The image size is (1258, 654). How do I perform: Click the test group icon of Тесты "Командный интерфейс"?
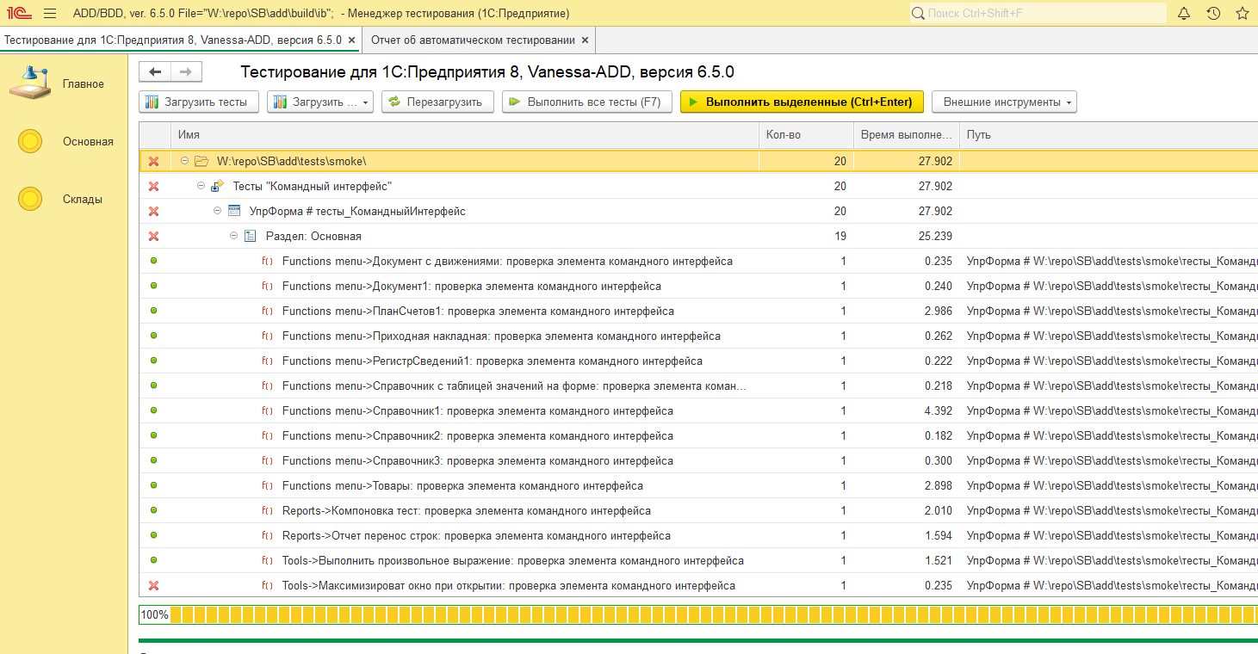pyautogui.click(x=218, y=186)
